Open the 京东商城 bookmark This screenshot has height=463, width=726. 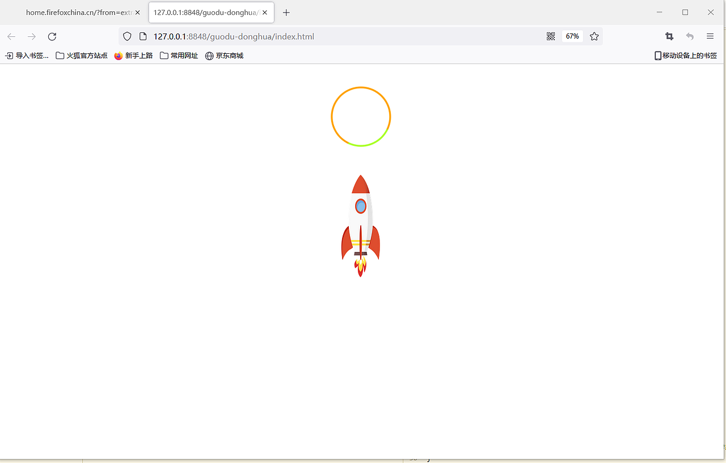pos(224,56)
